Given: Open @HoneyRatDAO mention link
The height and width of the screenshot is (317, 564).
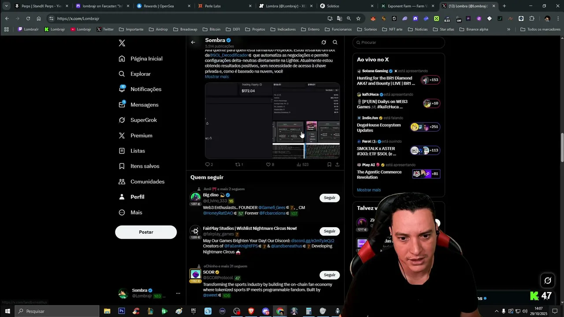Looking at the screenshot, I should (x=218, y=214).
